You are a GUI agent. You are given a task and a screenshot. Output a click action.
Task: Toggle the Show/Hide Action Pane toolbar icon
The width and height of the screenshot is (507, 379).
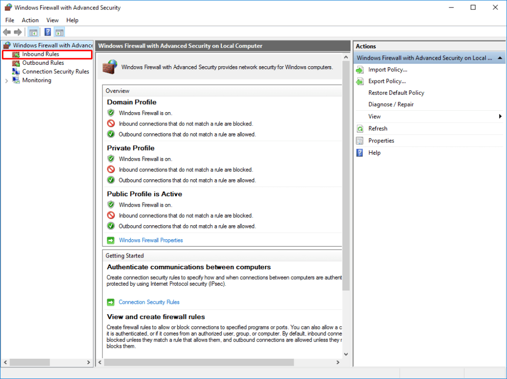59,32
